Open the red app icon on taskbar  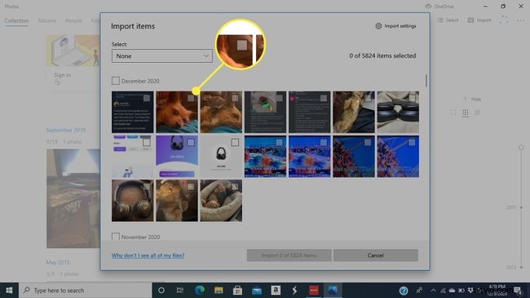point(314,290)
